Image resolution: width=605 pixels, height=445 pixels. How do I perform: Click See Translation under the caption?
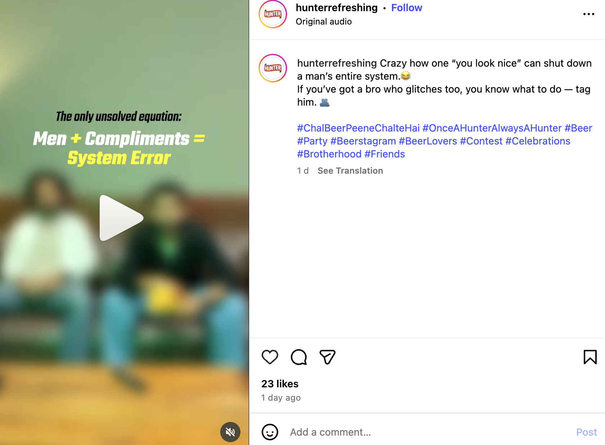click(350, 171)
